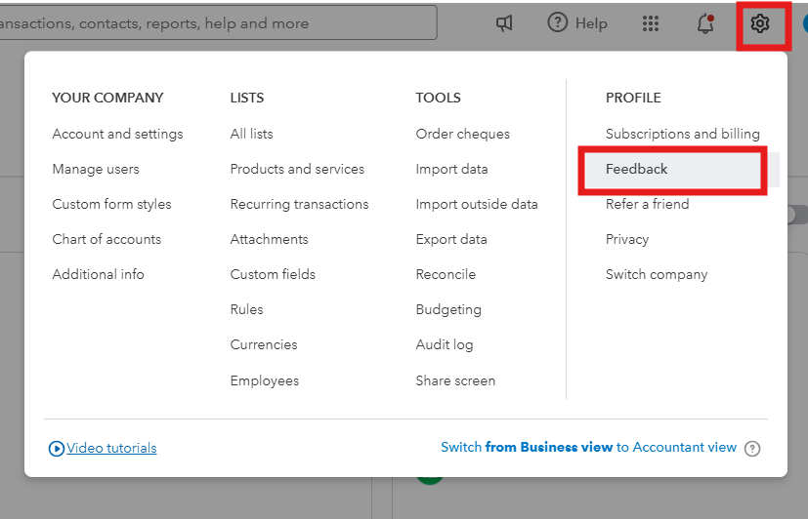Open Recurring transactions
The image size is (808, 519).
tap(299, 204)
